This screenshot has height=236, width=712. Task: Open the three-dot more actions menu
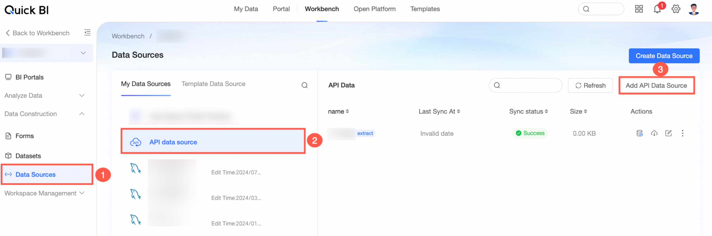coord(682,133)
